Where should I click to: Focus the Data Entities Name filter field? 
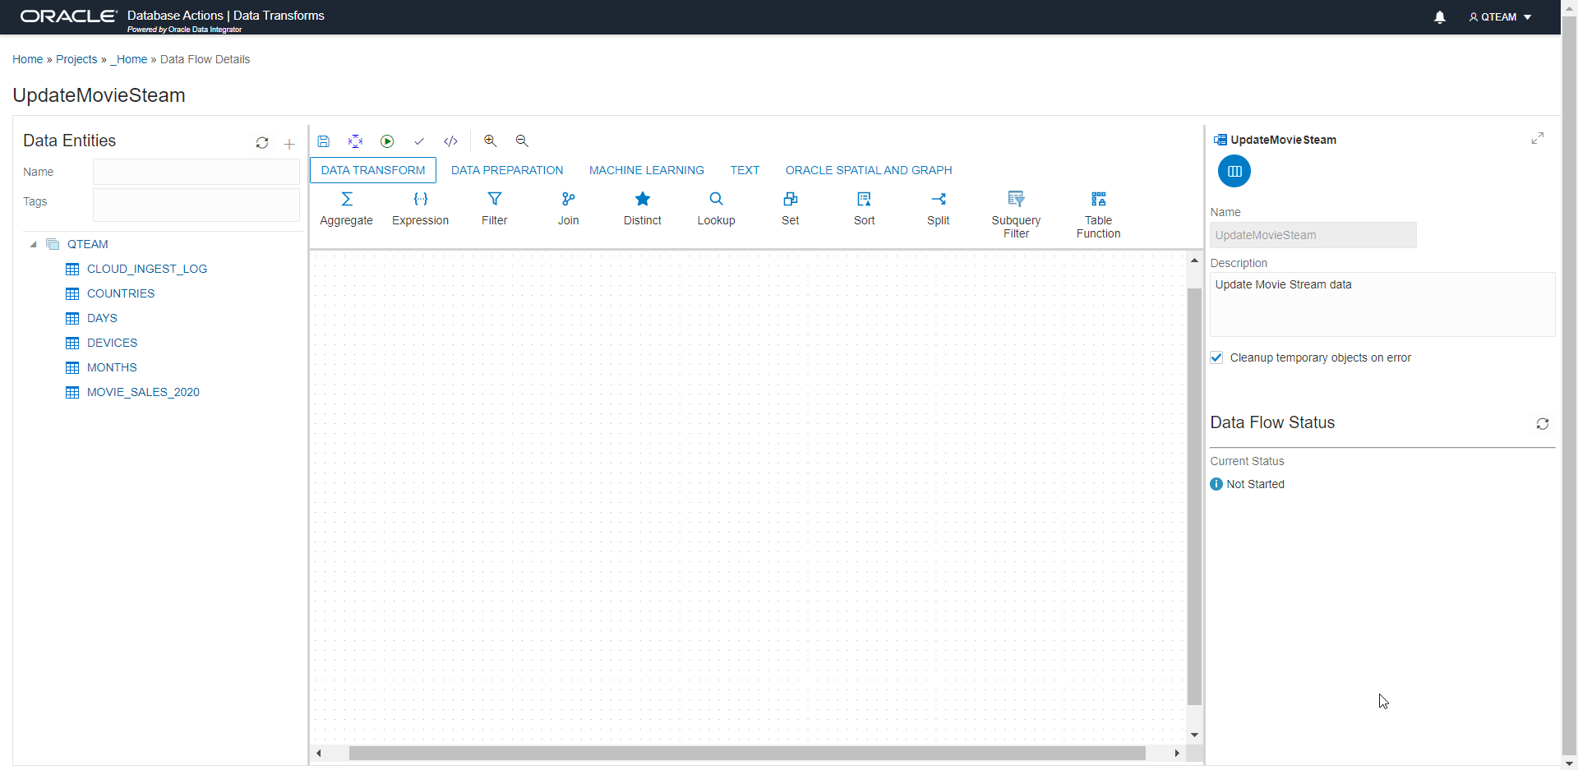click(x=196, y=172)
